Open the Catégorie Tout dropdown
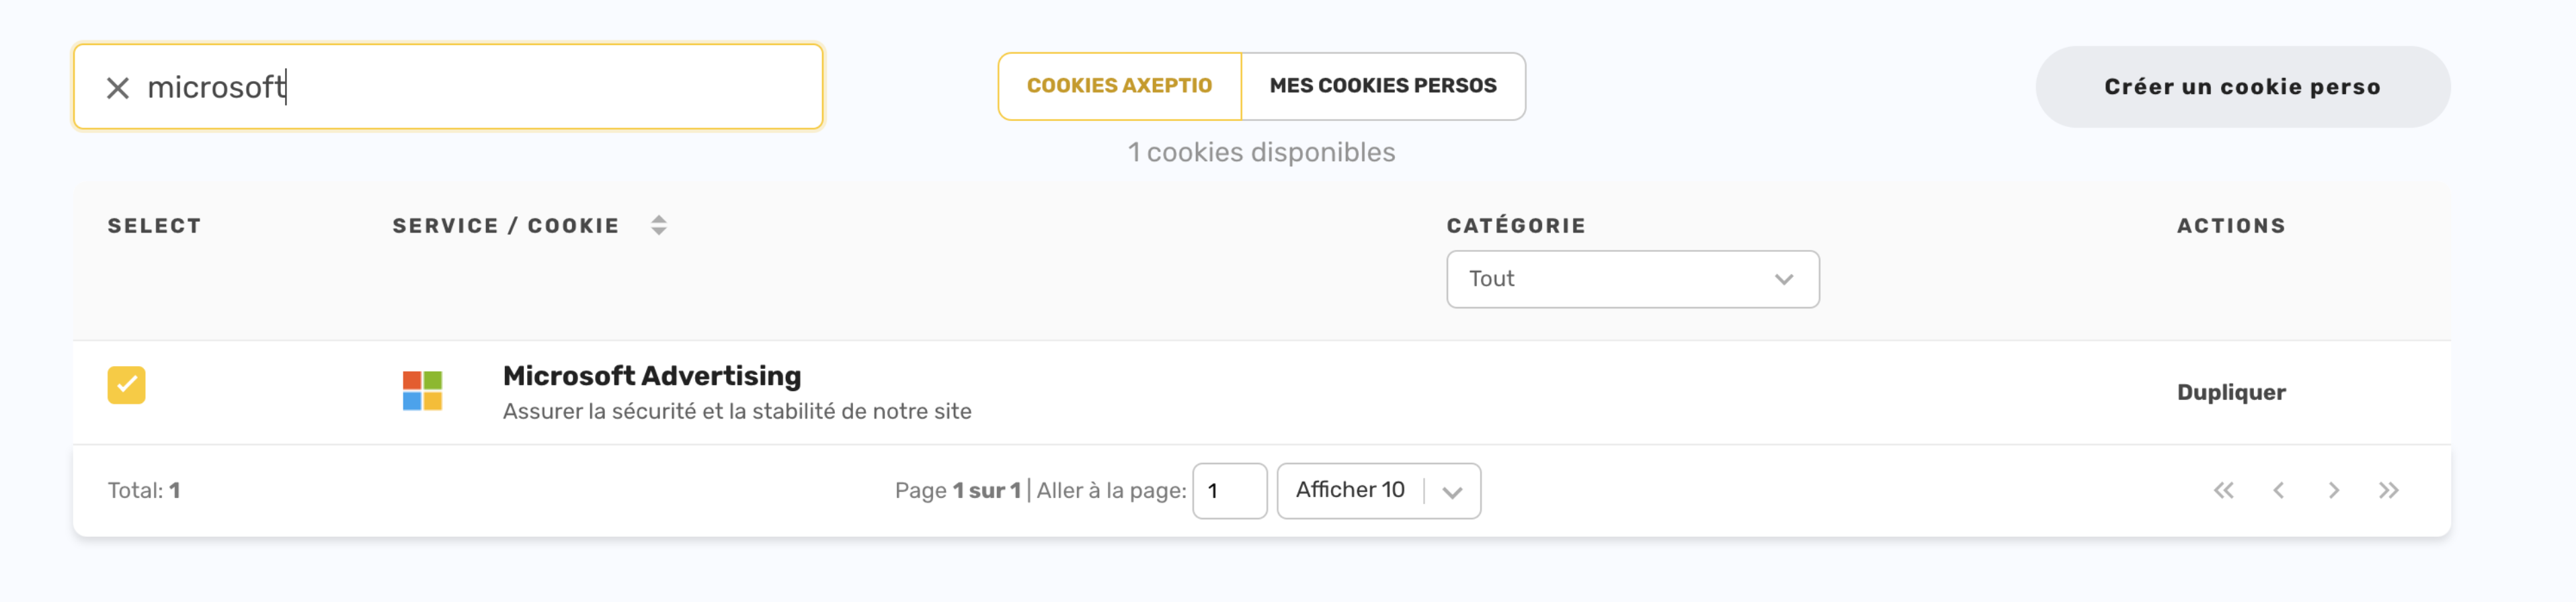The image size is (2576, 602). coord(1632,279)
